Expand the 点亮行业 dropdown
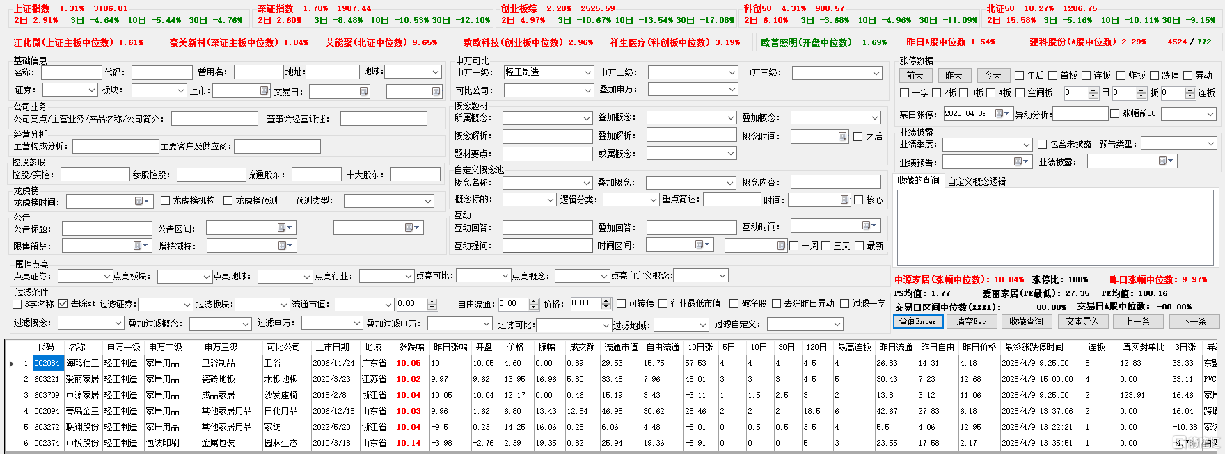 coord(409,277)
